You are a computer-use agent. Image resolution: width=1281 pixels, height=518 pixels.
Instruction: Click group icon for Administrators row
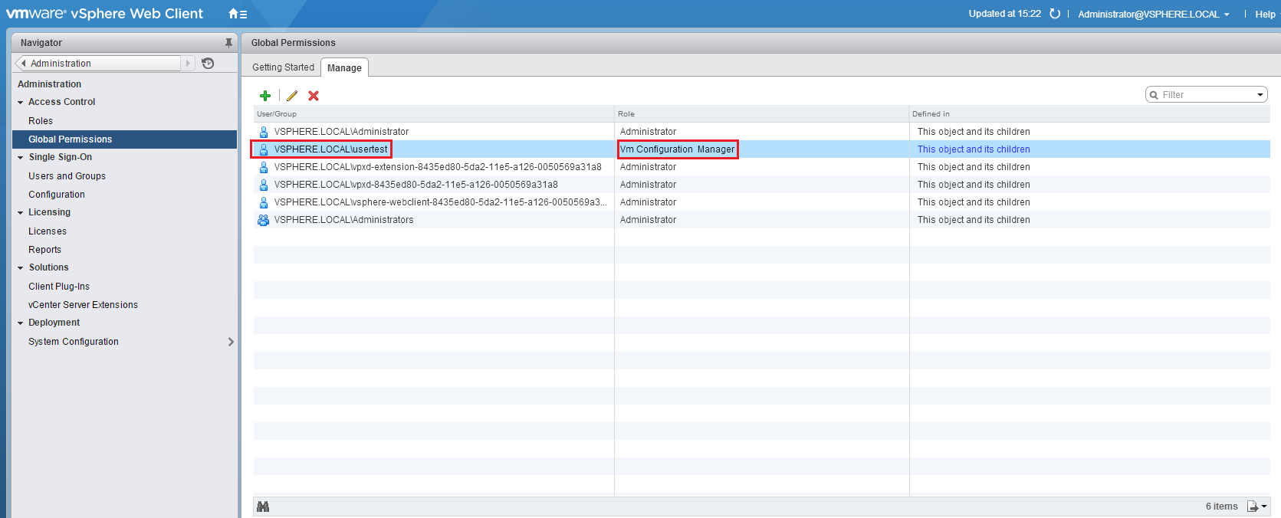pyautogui.click(x=264, y=220)
